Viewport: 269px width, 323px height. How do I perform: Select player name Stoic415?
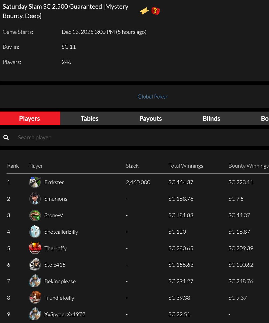point(55,265)
